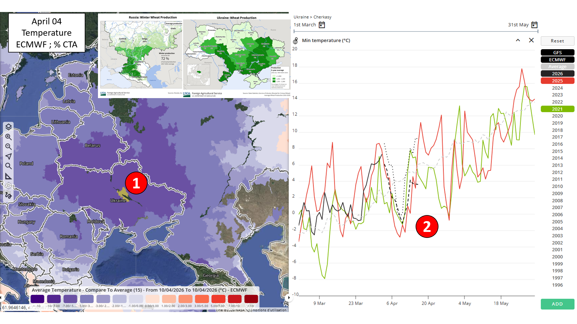Toggle the Average series line

[557, 67]
